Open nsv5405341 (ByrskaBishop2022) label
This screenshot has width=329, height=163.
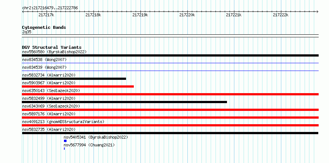[x=96, y=137]
